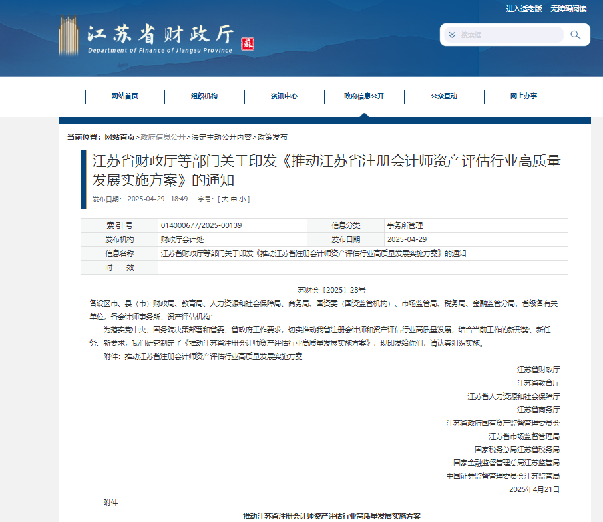Screen dimensions: 603x522
Task: Set font size to 大 (large)
Action: pyautogui.click(x=225, y=199)
